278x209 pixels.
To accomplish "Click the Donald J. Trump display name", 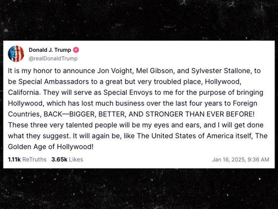I will pos(50,50).
